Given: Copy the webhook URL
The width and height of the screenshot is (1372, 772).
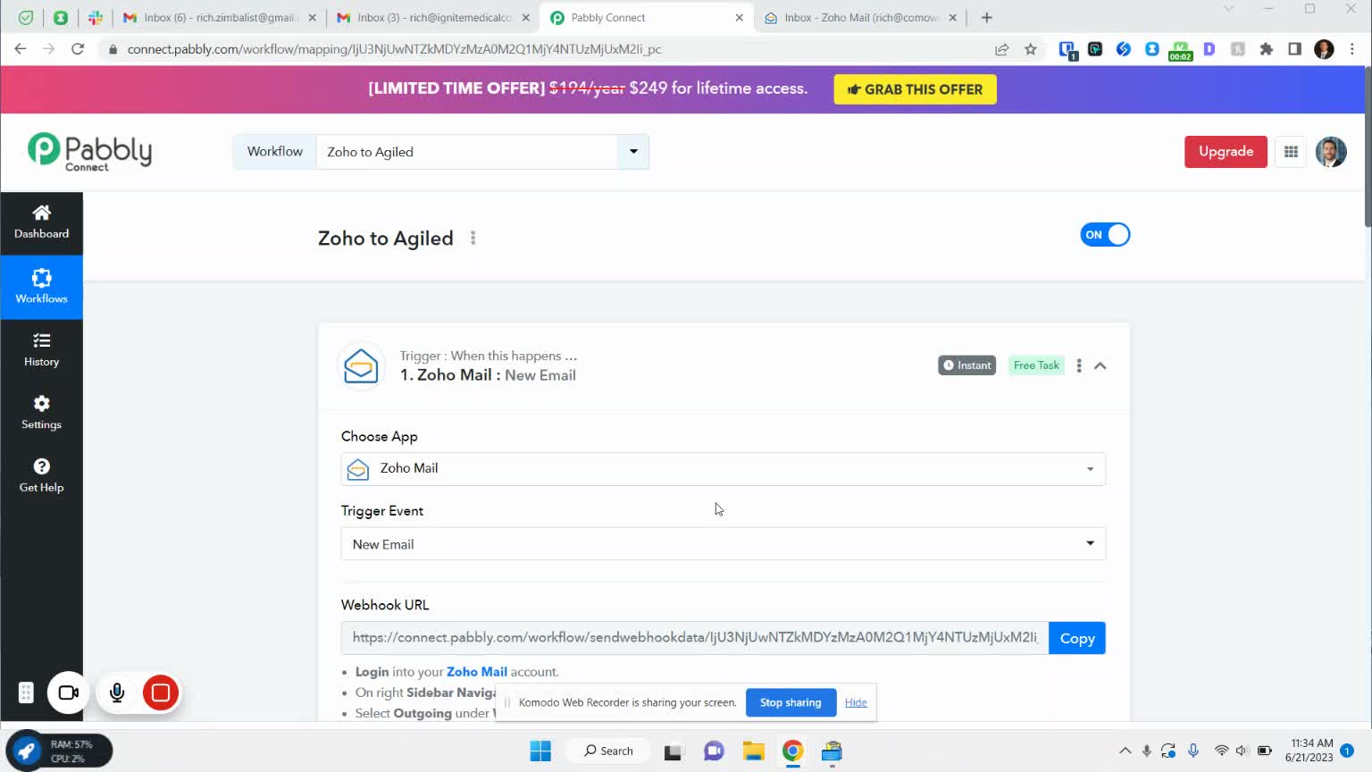Looking at the screenshot, I should click(1076, 638).
